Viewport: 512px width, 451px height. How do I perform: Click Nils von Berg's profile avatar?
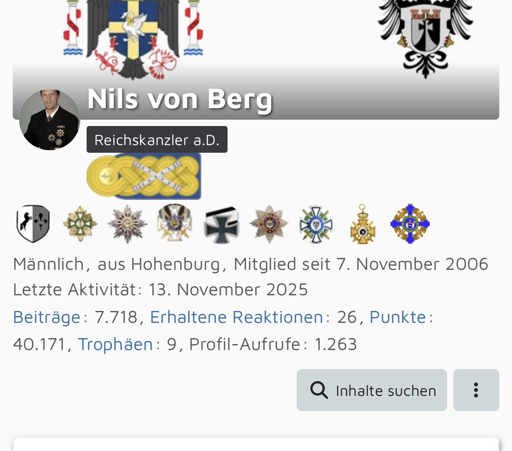pos(50,120)
